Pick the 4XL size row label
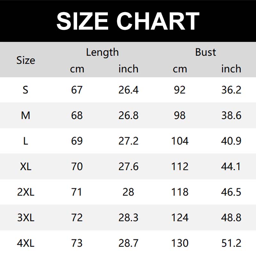 [26, 244]
